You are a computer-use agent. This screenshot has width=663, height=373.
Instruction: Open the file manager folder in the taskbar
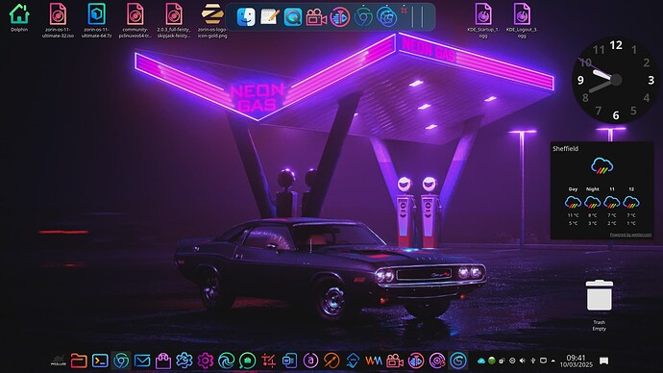(79, 361)
